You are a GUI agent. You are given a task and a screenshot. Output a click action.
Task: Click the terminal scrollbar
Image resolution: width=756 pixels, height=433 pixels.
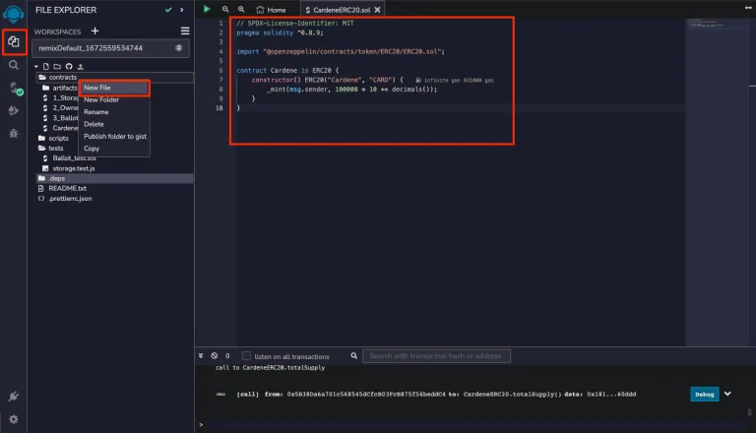pyautogui.click(x=750, y=412)
